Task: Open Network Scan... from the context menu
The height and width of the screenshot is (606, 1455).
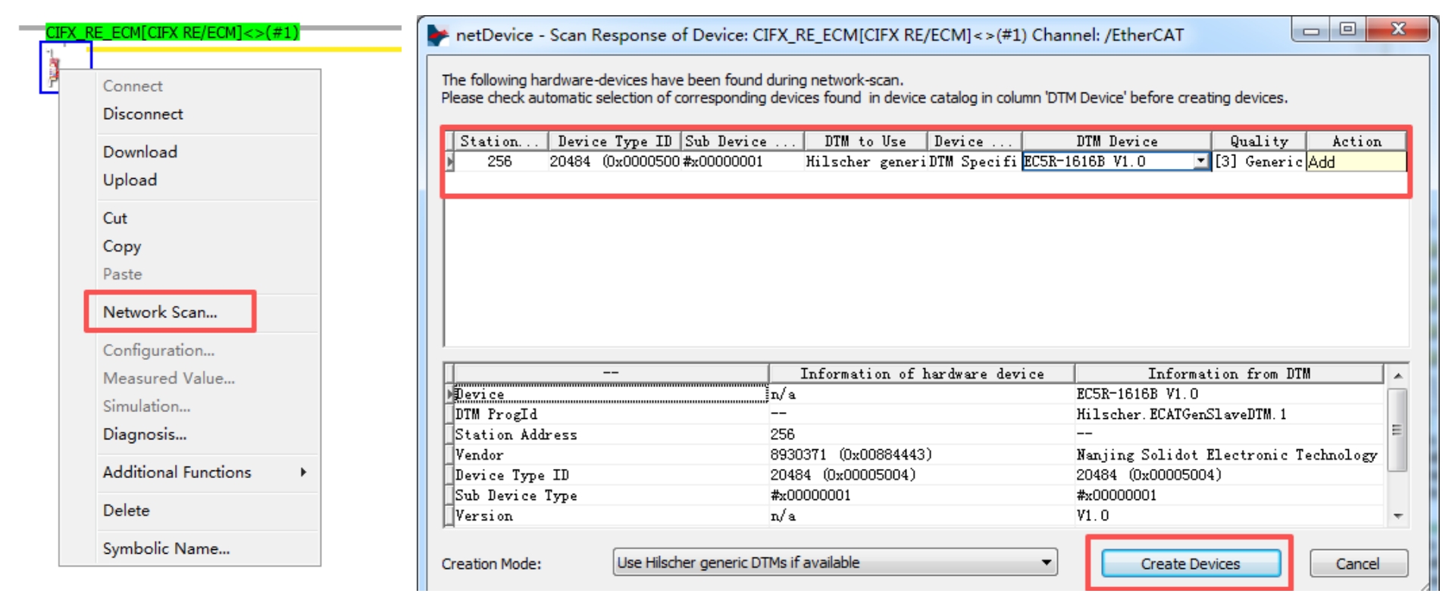Action: coord(160,312)
